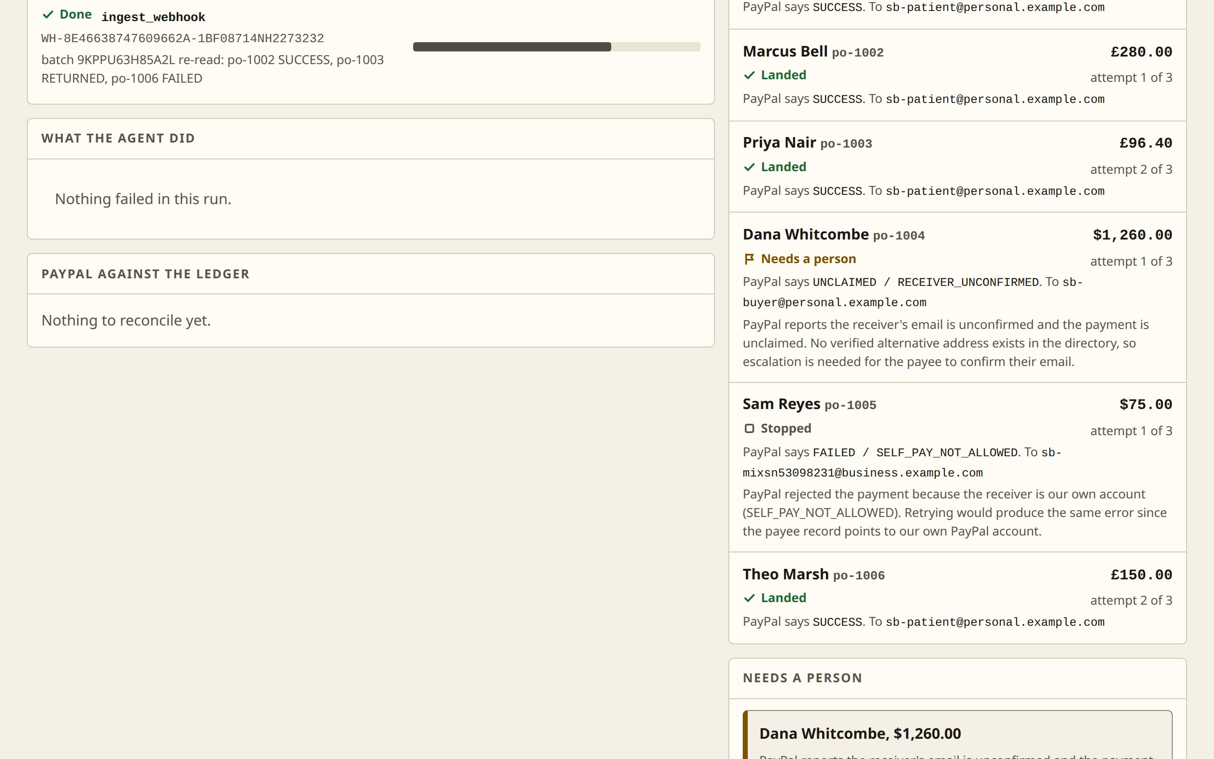Click the Landed checkmark for Marcus Bell
The height and width of the screenshot is (759, 1214).
pos(749,75)
